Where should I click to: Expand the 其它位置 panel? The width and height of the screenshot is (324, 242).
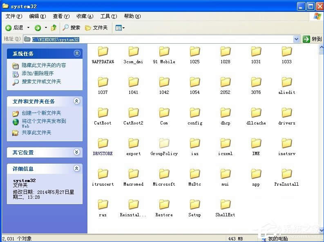[x=77, y=152]
